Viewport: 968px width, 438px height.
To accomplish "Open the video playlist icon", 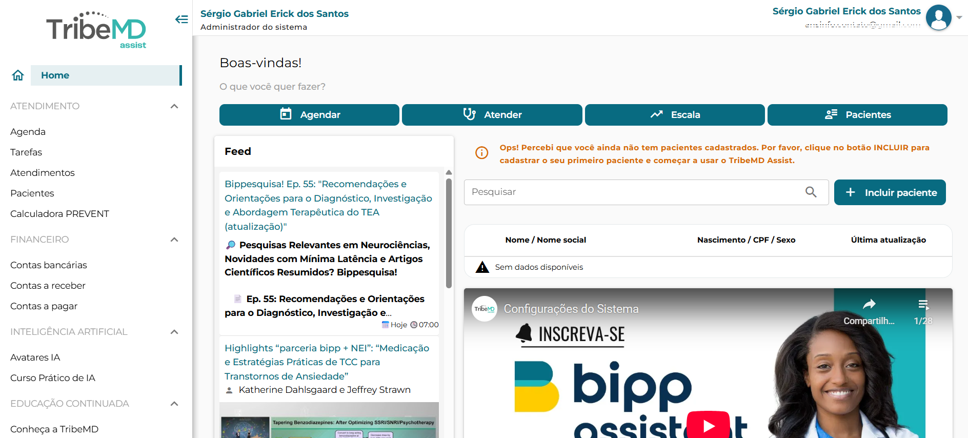I will [923, 305].
